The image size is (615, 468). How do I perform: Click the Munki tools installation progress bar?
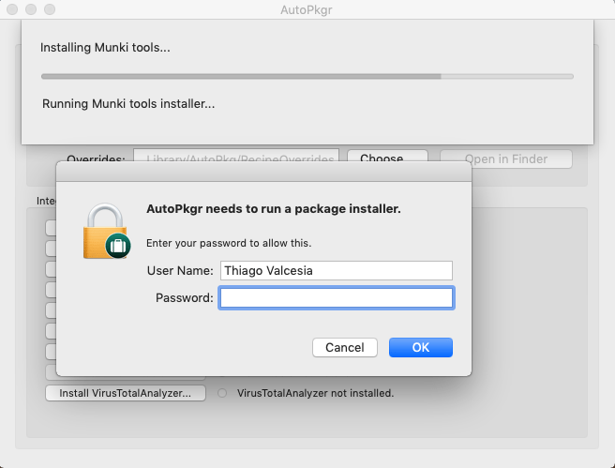click(x=307, y=76)
